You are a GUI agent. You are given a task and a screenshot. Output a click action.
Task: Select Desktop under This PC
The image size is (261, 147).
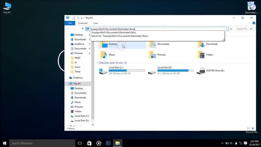(79, 88)
